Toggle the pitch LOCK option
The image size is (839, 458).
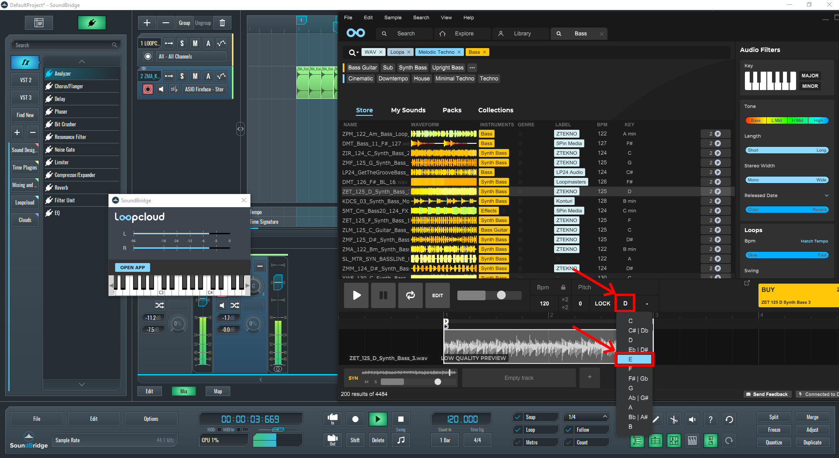tap(602, 303)
